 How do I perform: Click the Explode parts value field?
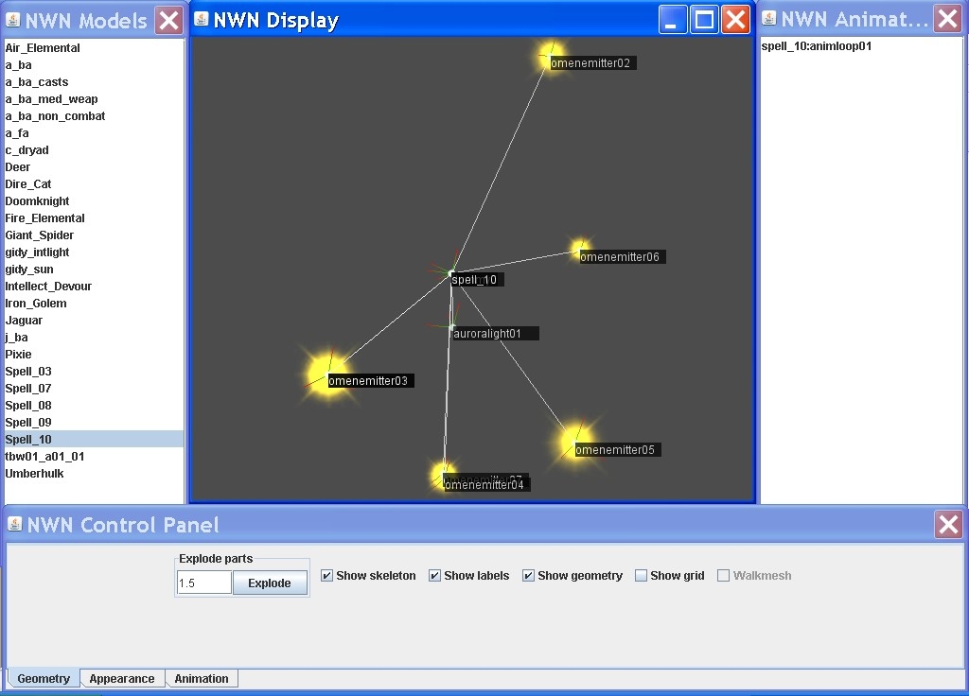[x=203, y=583]
